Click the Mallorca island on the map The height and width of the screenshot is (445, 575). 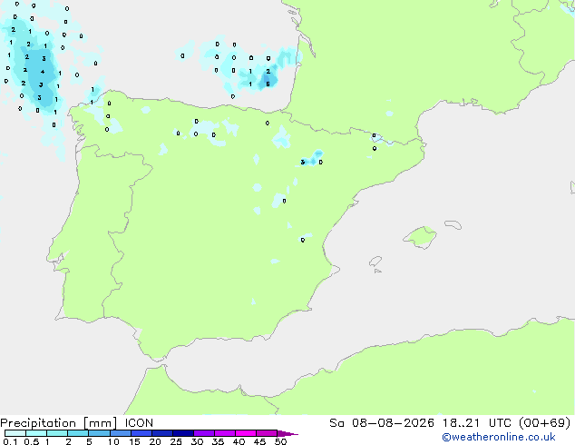420,237
